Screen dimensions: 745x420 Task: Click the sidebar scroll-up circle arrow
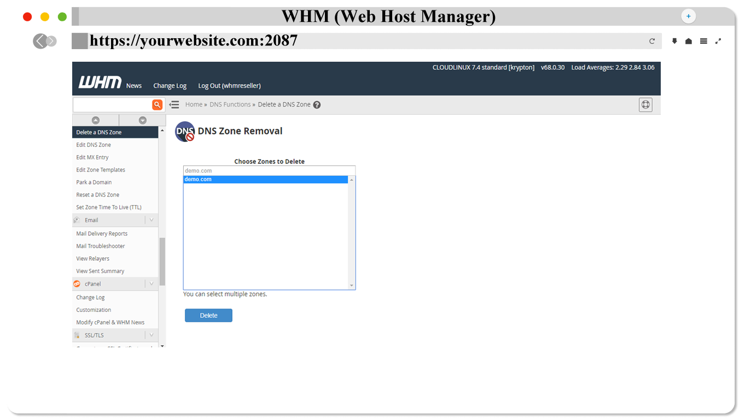pyautogui.click(x=96, y=120)
